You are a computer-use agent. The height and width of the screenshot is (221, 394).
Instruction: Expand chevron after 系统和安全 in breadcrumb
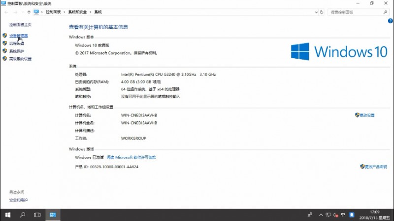point(91,12)
